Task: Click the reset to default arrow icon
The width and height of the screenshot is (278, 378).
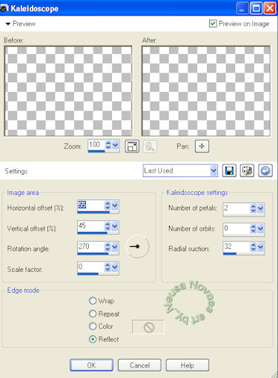Action: (265, 170)
